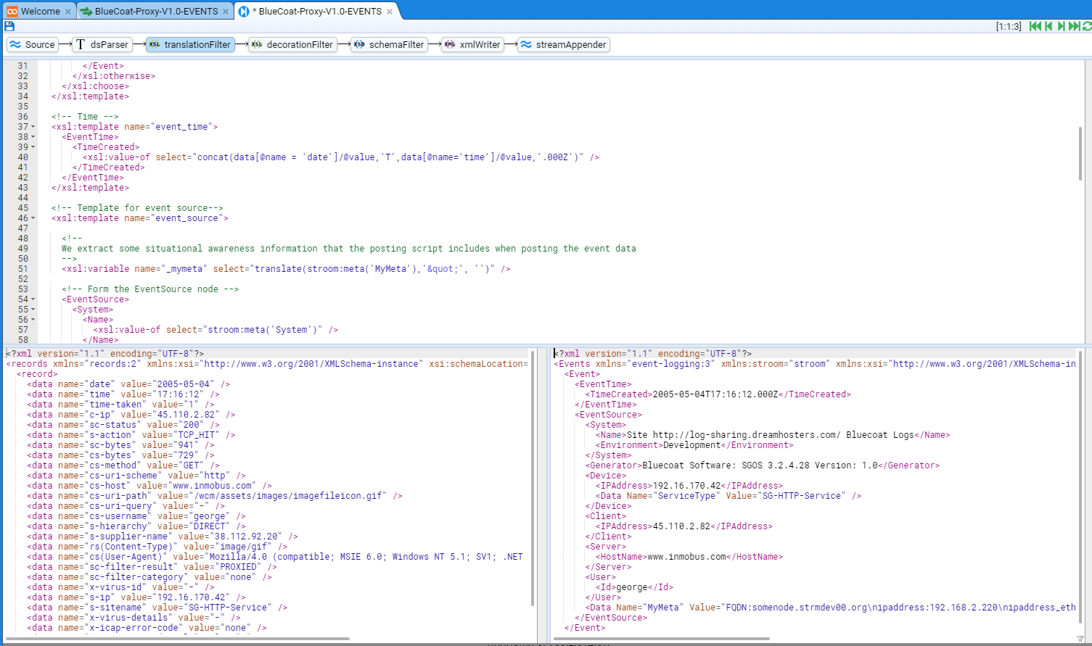
Task: Click the Save icon in the toolbar
Action: [9, 26]
